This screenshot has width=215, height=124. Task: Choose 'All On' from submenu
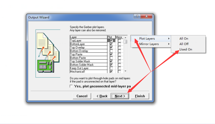184,39
